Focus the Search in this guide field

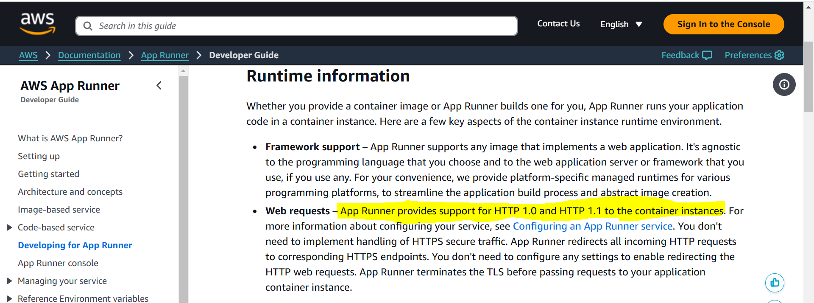tap(296, 26)
